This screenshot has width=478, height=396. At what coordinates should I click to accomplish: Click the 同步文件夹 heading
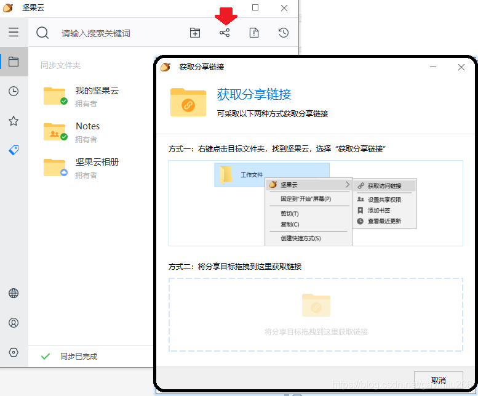[x=61, y=65]
